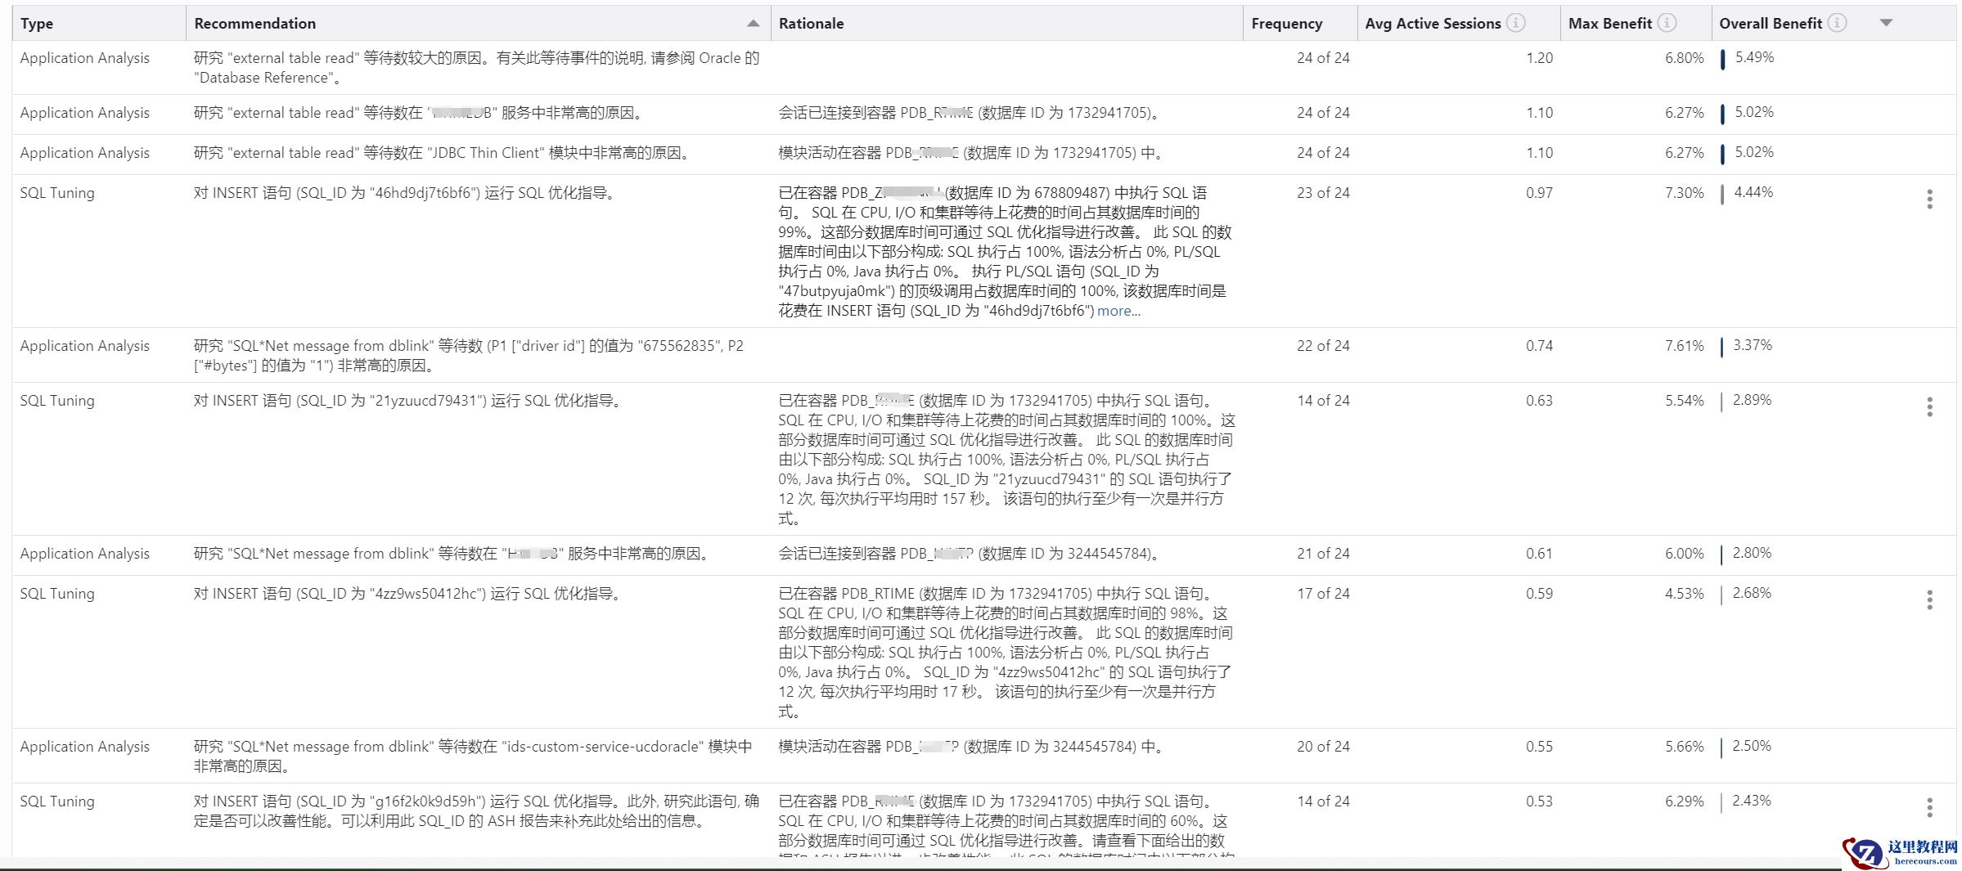Click average active sessions value 0.74
Viewport: 1962px width, 871px height.
pos(1539,346)
